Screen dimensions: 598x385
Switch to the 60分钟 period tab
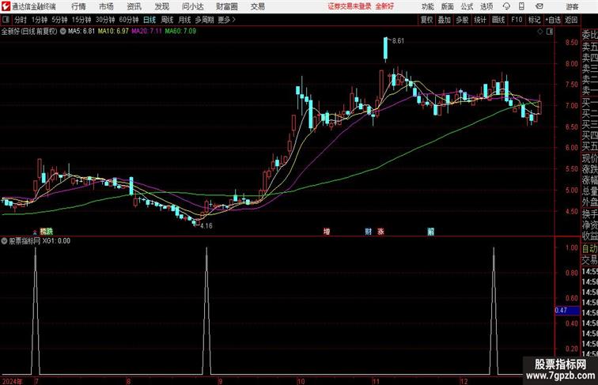pos(129,20)
